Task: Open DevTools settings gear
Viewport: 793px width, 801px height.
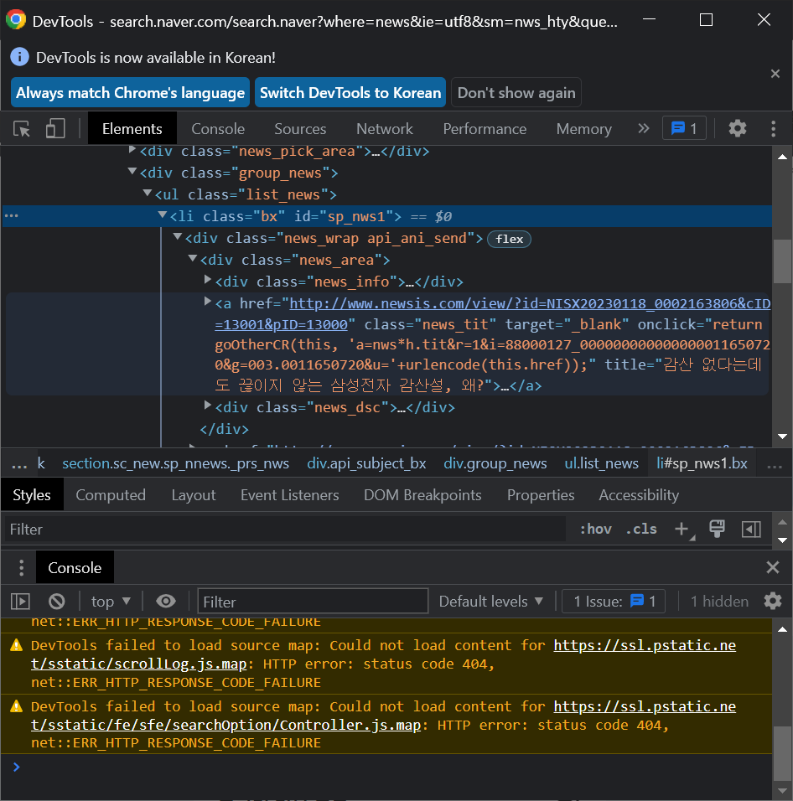Action: (738, 128)
